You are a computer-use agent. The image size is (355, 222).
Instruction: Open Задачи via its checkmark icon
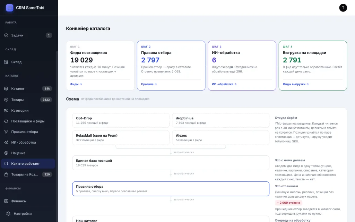pos(6,35)
